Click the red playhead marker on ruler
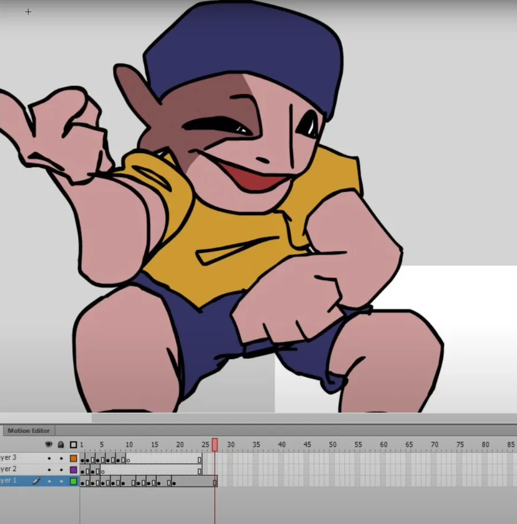 [215, 445]
